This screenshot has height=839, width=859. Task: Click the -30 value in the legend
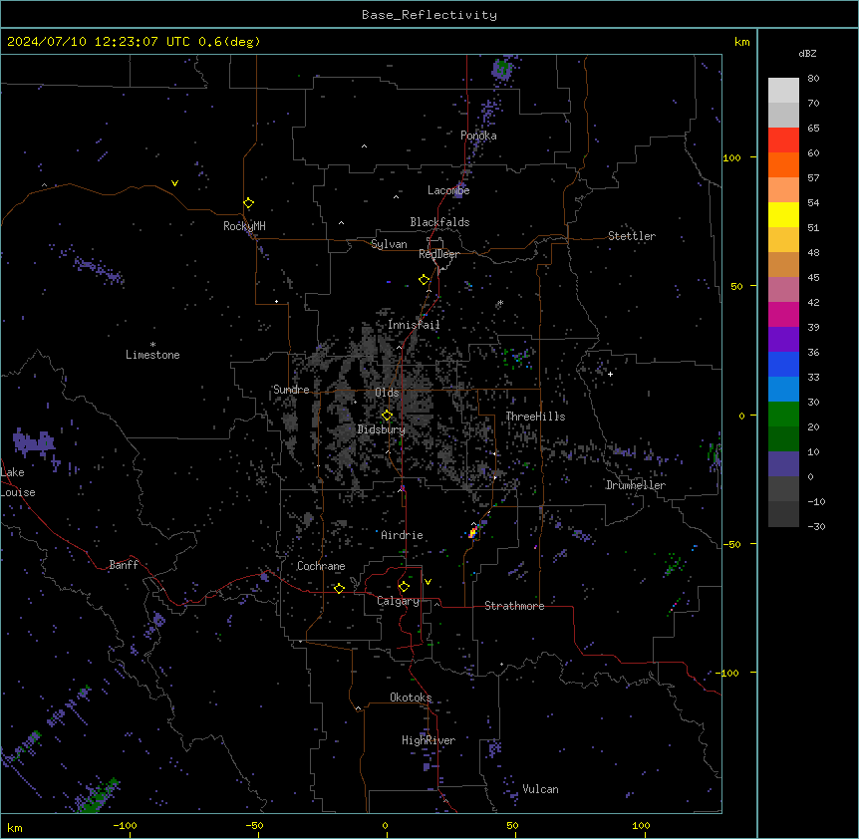tap(816, 526)
